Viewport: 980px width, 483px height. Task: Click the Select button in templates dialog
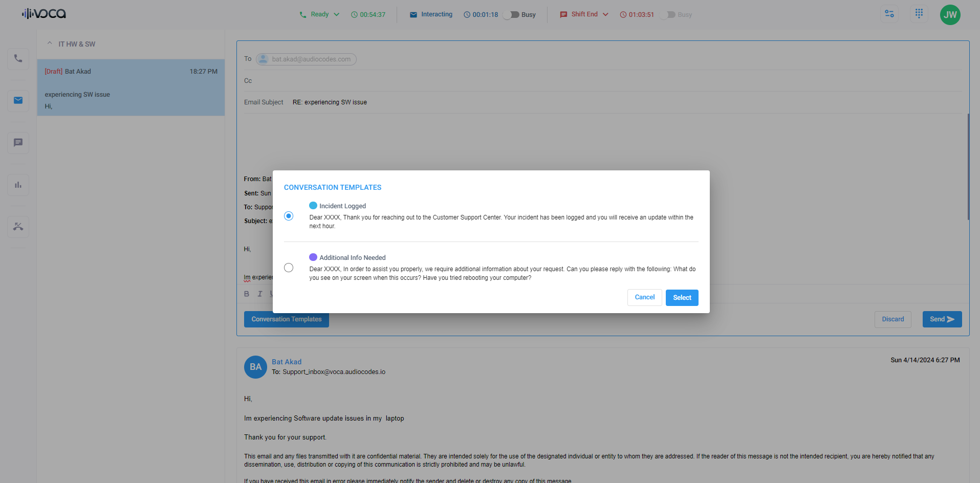682,297
